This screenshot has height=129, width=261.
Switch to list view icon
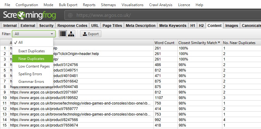(63, 34)
